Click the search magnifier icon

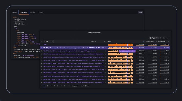[105, 42]
